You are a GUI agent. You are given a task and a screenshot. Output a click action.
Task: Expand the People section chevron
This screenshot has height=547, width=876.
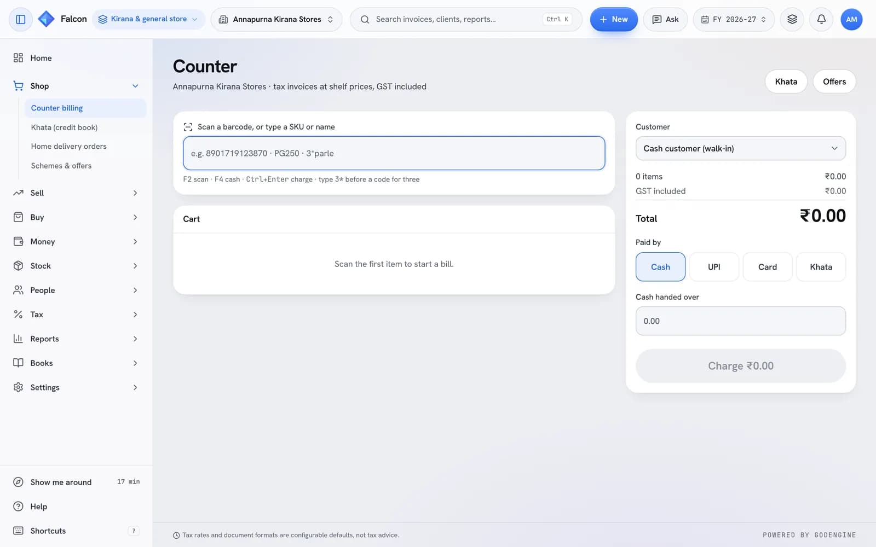point(135,290)
